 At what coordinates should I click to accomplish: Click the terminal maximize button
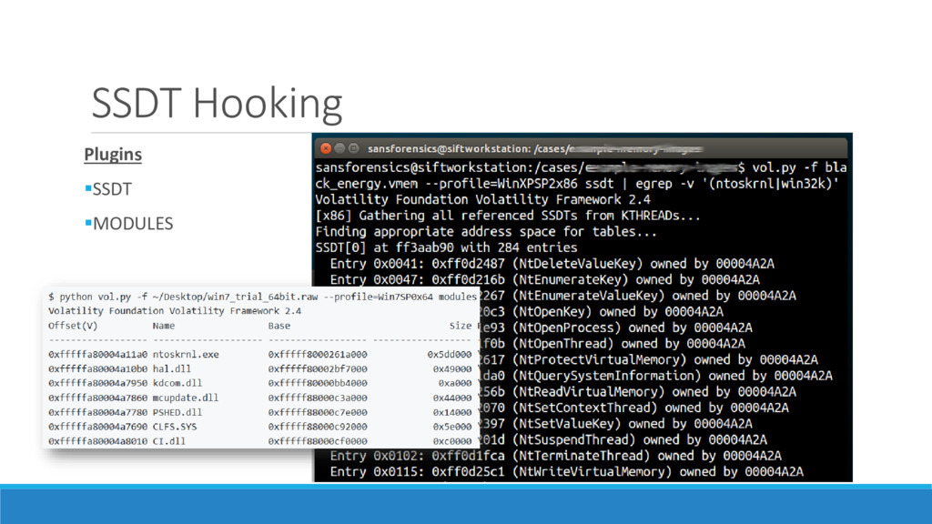coord(354,148)
